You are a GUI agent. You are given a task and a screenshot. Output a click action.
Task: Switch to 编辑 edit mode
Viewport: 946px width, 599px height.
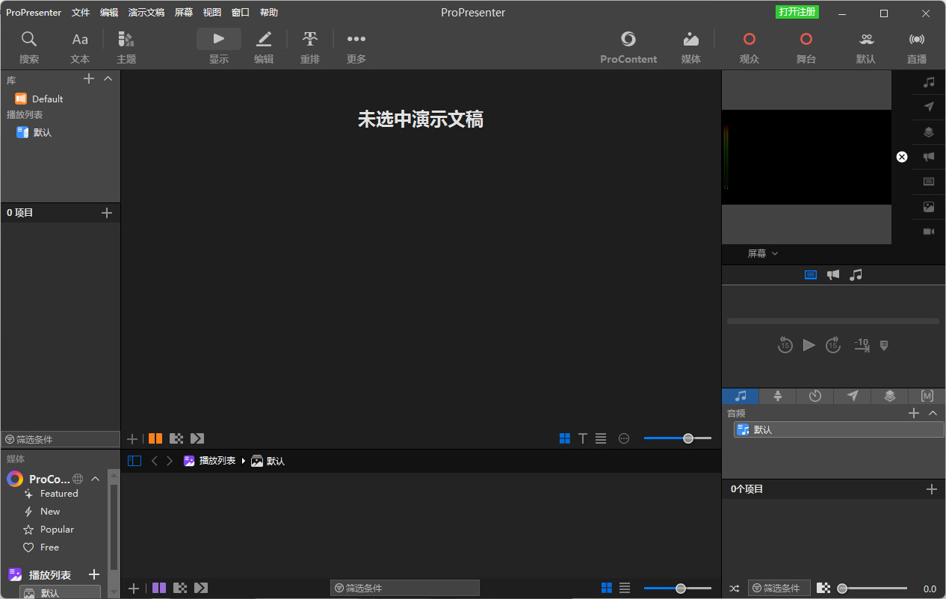(x=264, y=48)
